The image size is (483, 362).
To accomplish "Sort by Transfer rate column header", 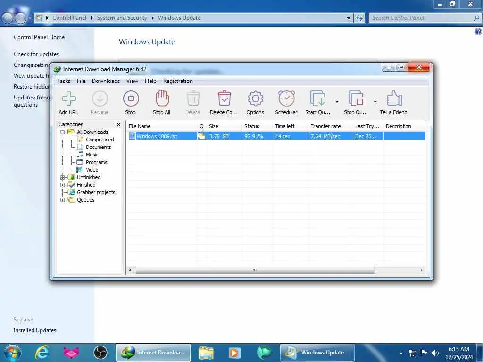I will coord(331,126).
